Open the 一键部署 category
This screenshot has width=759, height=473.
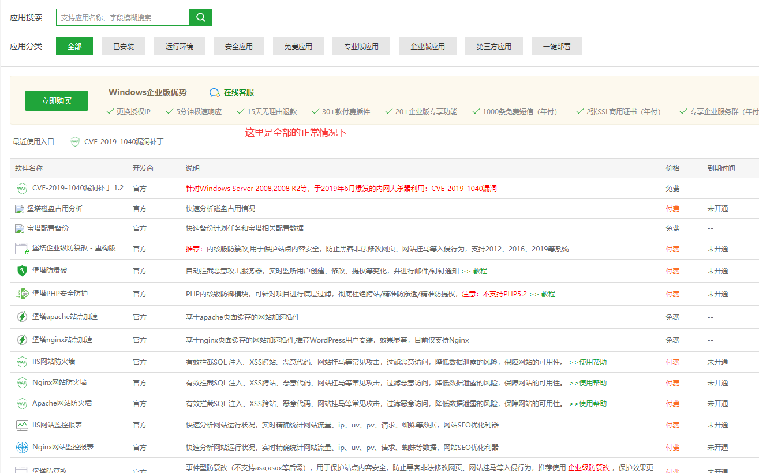[557, 46]
